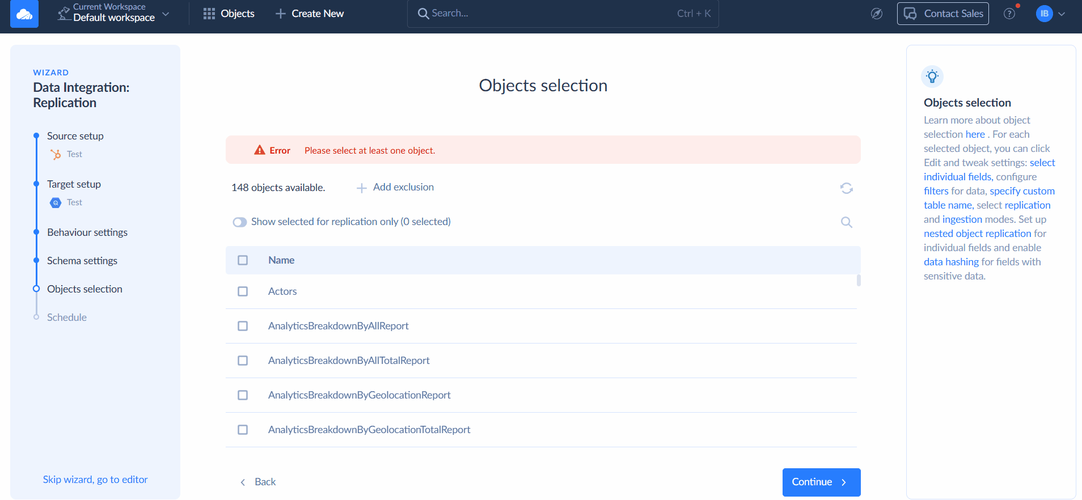
Task: Click the refresh objects icon
Action: point(847,188)
